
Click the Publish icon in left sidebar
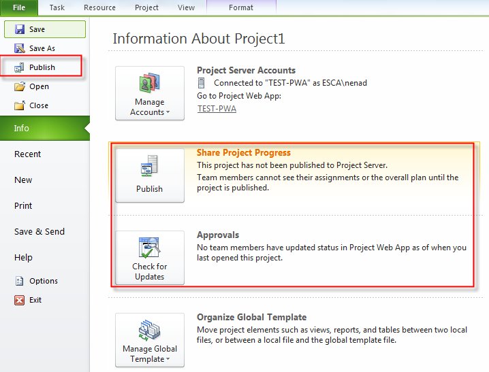[19, 68]
